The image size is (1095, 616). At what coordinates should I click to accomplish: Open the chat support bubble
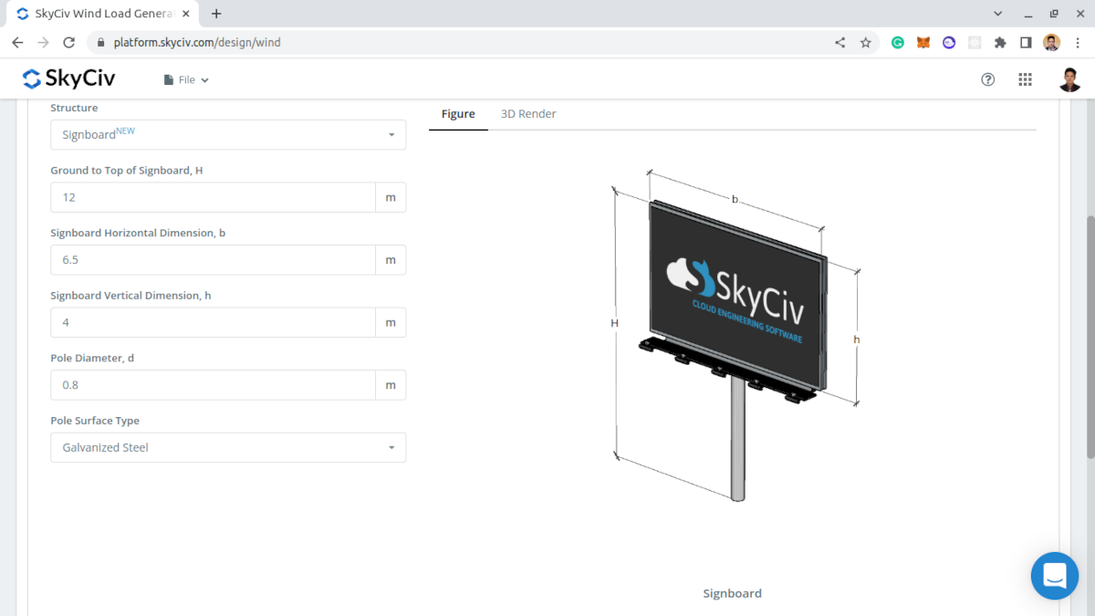[1055, 576]
